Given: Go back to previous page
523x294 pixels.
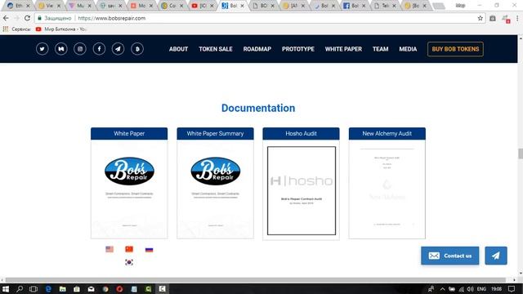Looking at the screenshot, I should point(6,18).
